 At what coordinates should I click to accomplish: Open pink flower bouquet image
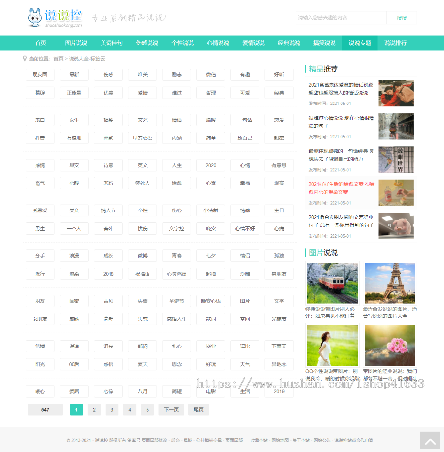point(390,346)
